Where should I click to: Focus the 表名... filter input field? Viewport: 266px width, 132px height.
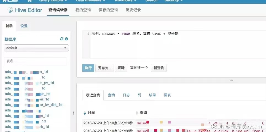click(36, 61)
